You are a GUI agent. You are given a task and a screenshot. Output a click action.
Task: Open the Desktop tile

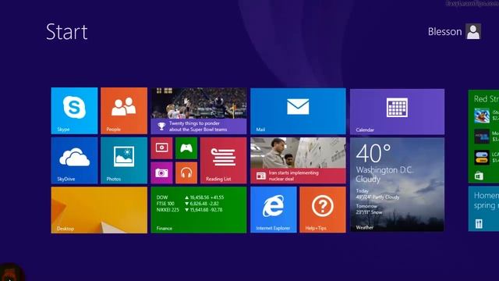99,210
